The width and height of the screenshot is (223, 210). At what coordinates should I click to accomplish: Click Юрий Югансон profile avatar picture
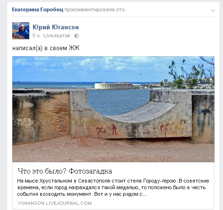[x=21, y=31]
